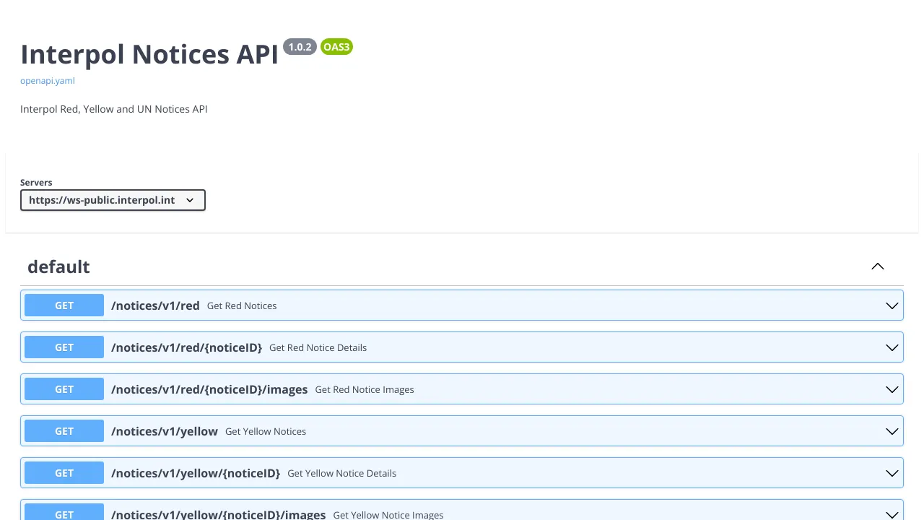924x520 pixels.
Task: Click the Servers label
Action: point(36,183)
